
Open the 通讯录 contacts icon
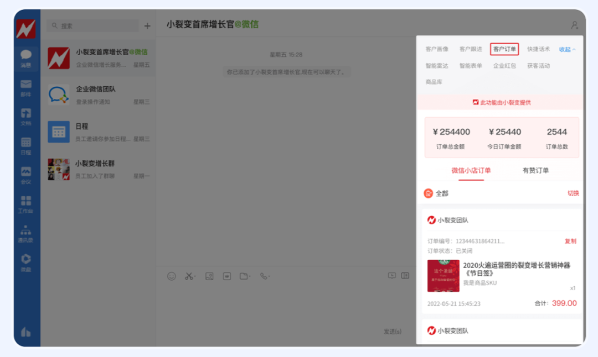[x=26, y=233]
